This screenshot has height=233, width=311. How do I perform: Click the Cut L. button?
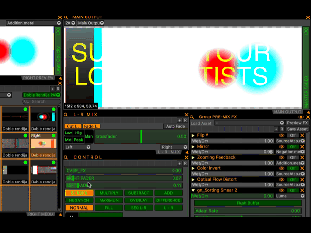pyautogui.click(x=73, y=126)
